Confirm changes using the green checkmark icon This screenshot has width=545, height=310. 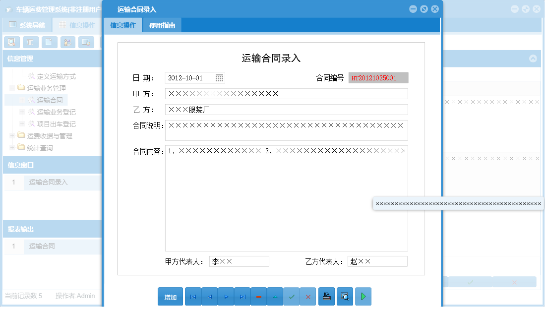tap(292, 296)
